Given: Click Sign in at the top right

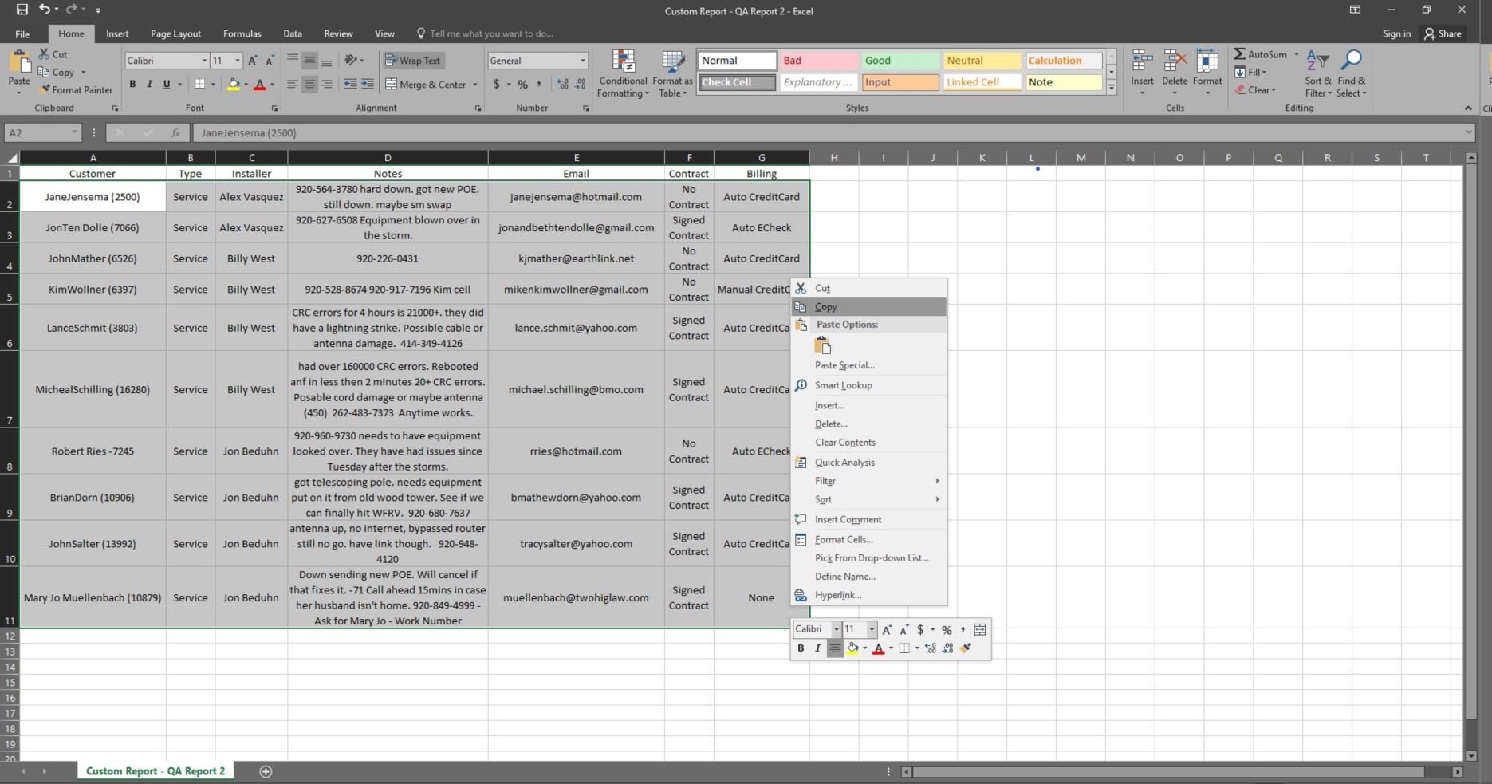Looking at the screenshot, I should (1396, 33).
